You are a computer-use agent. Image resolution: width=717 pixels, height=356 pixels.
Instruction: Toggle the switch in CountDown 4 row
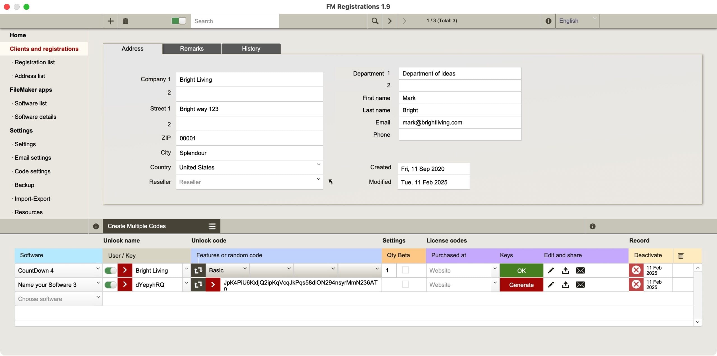[110, 270]
